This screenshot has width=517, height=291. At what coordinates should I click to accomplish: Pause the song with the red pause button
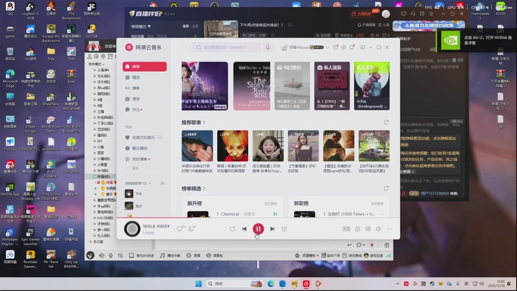pyautogui.click(x=258, y=229)
